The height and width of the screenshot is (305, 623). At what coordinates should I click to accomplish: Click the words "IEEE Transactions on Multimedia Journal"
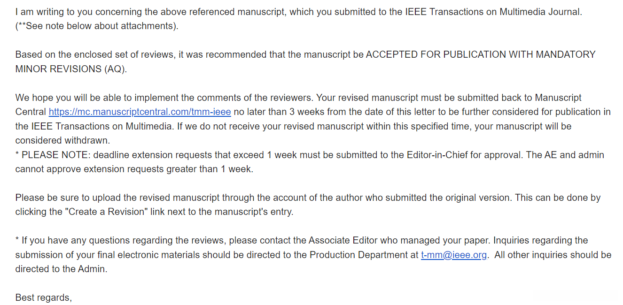[x=493, y=12]
